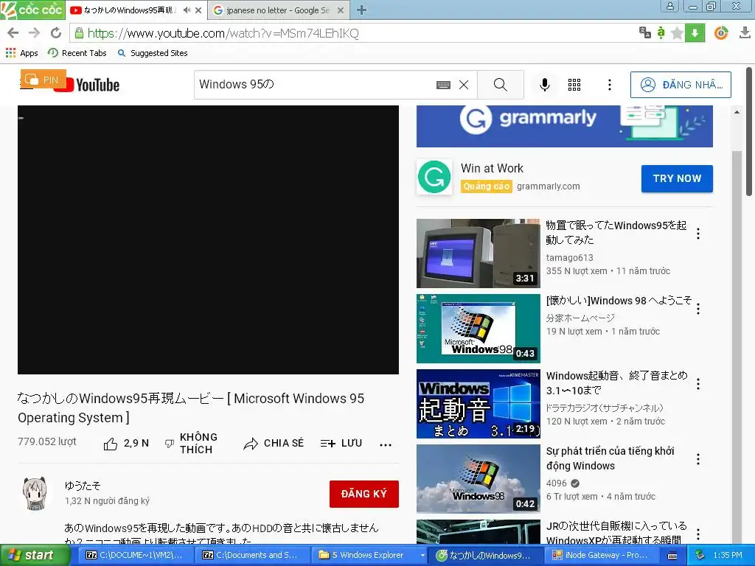Open the ゆうたそ channel avatar
The image size is (755, 566).
click(36, 493)
